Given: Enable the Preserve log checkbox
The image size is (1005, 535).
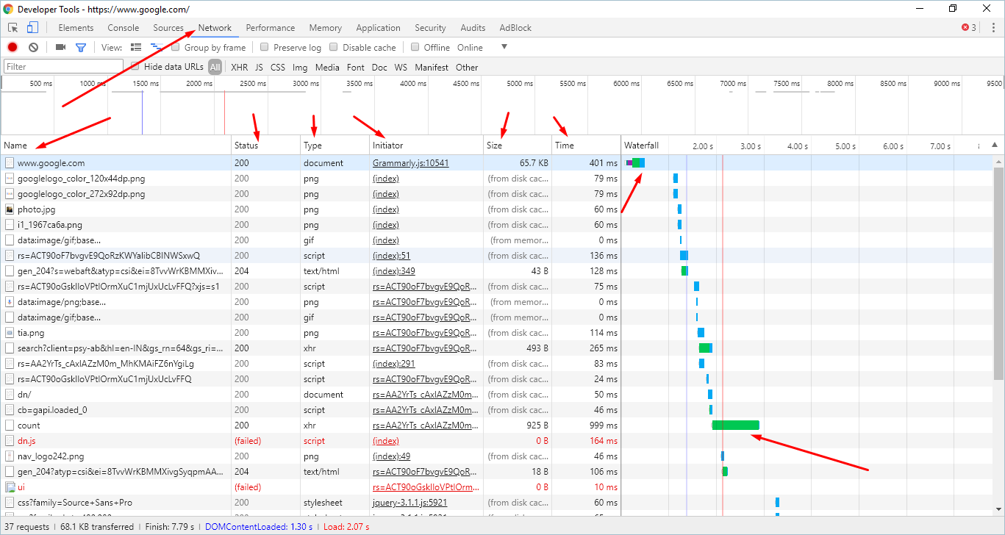Looking at the screenshot, I should [x=265, y=47].
